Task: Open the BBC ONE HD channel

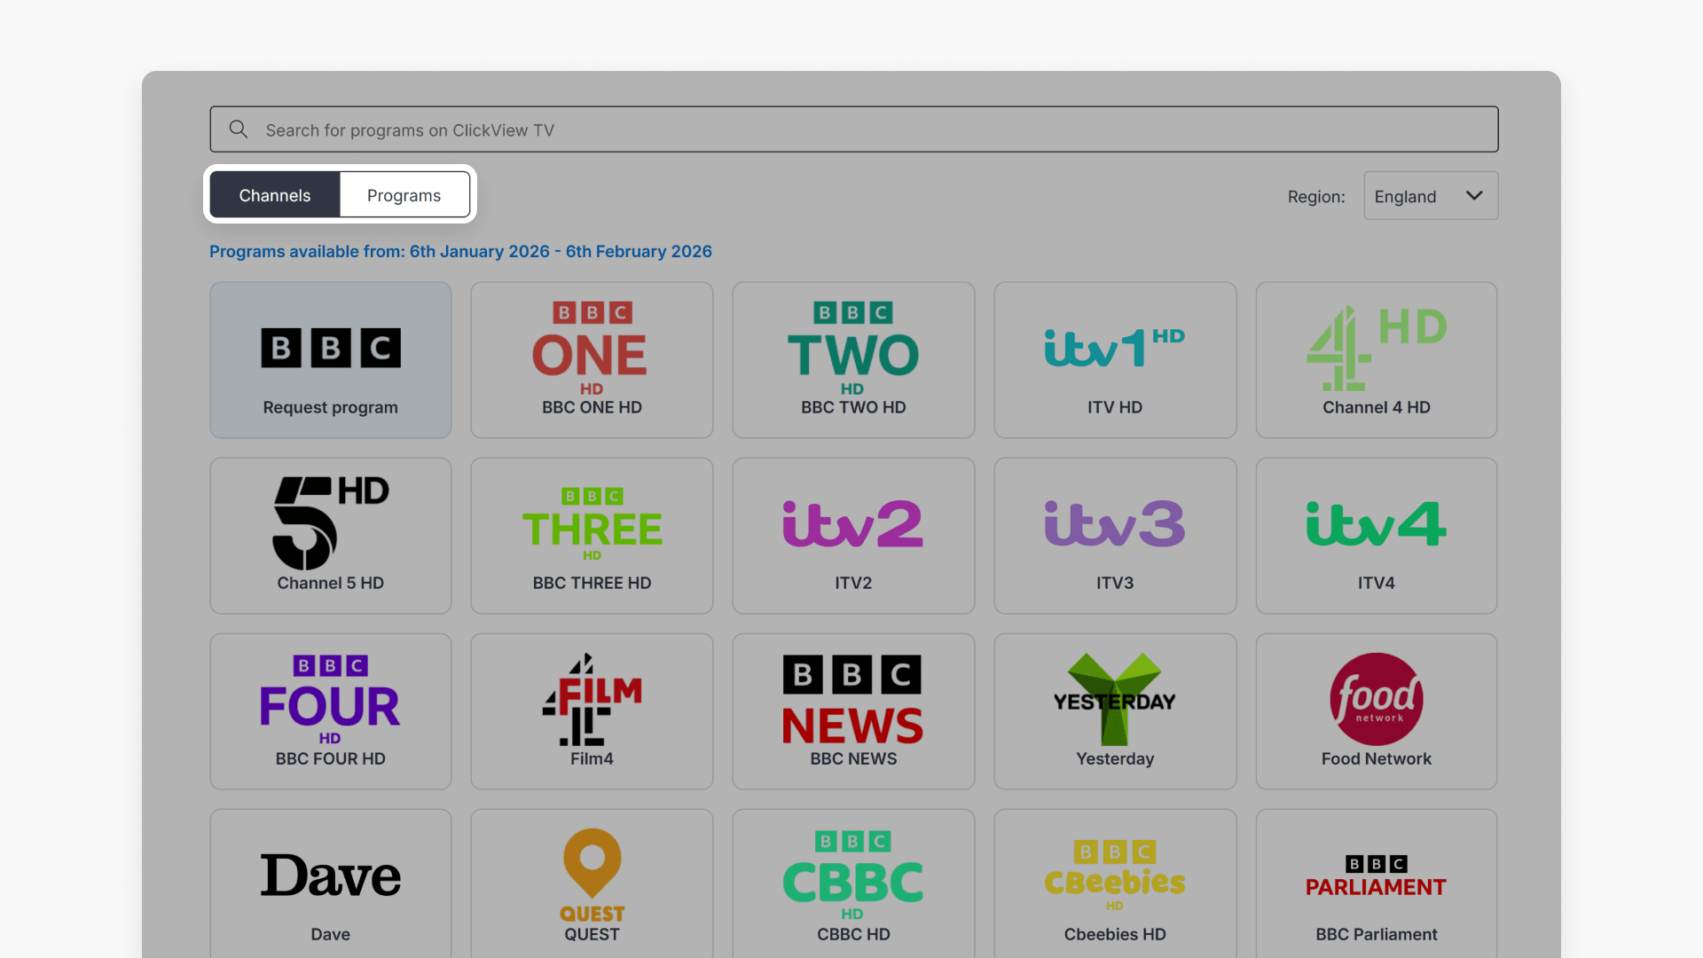Action: coord(592,360)
